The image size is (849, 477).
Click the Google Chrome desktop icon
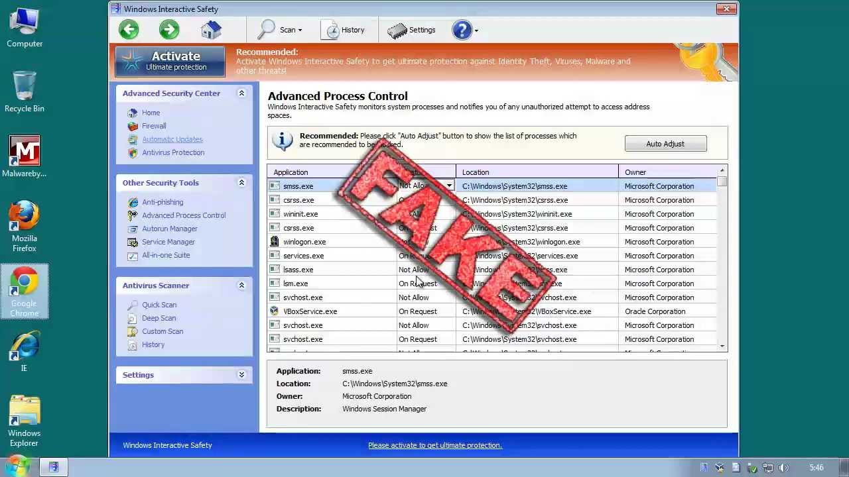(25, 291)
